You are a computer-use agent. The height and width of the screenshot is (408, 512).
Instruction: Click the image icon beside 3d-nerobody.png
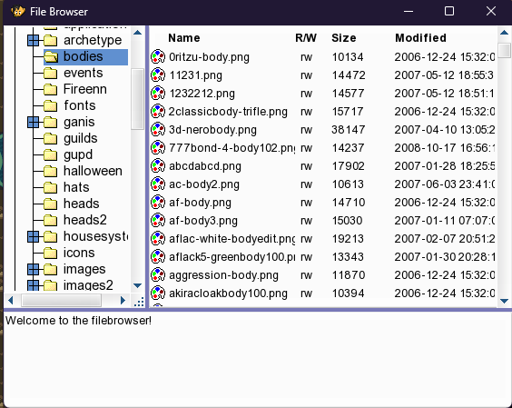click(158, 130)
